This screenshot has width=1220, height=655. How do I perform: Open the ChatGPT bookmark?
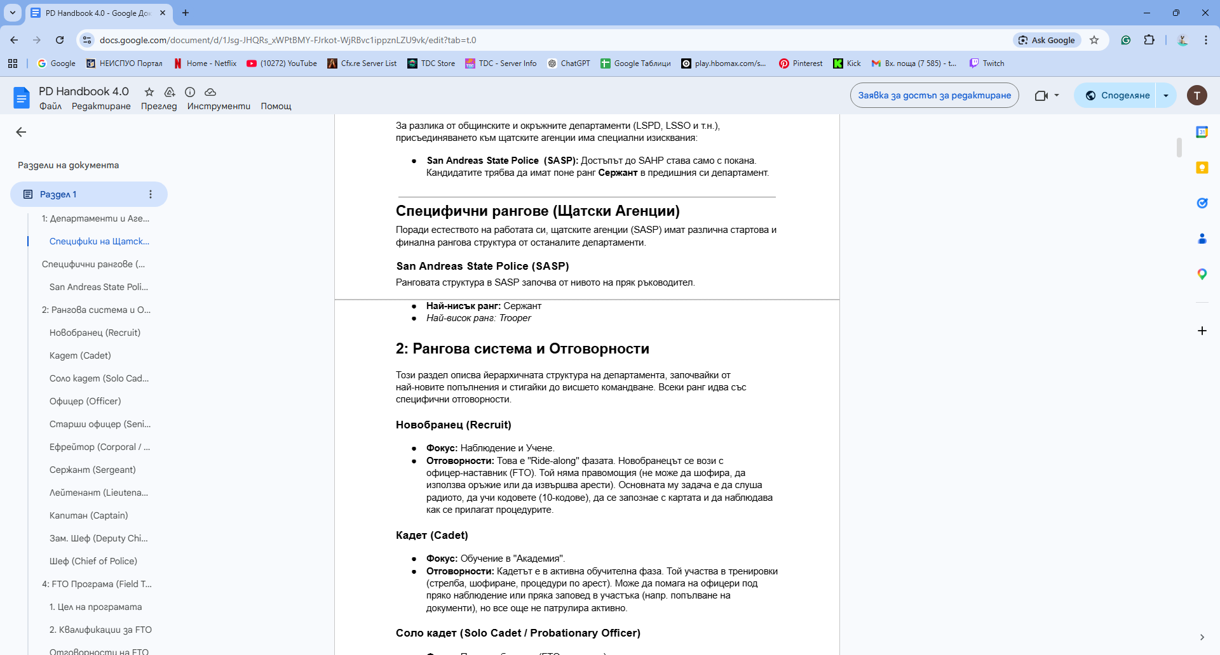tap(569, 63)
